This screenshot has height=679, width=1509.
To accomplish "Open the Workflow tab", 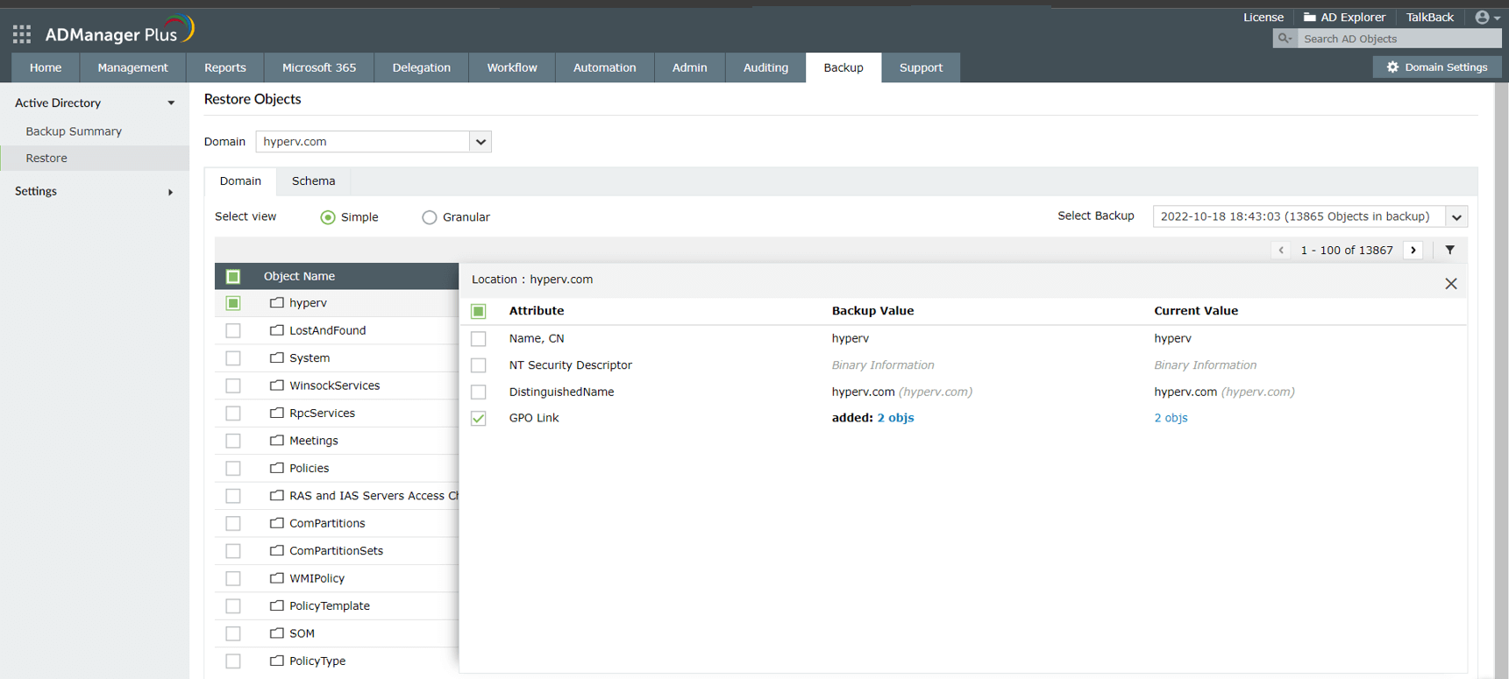I will pos(512,67).
